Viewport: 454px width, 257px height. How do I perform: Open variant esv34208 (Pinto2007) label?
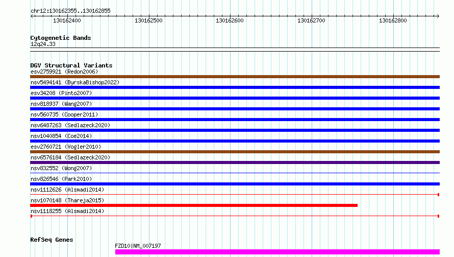(61, 93)
